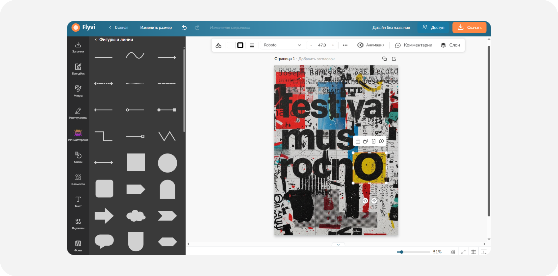This screenshot has width=558, height=276.
Task: Open the Виджеты sidebar section
Action: click(78, 224)
